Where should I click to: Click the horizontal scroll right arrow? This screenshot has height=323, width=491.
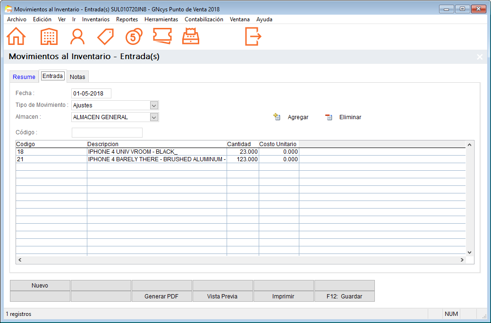[x=462, y=260]
